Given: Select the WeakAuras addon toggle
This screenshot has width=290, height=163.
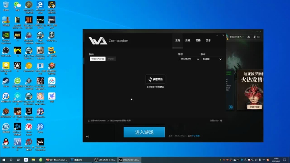Looking at the screenshot, I should click(x=97, y=59).
